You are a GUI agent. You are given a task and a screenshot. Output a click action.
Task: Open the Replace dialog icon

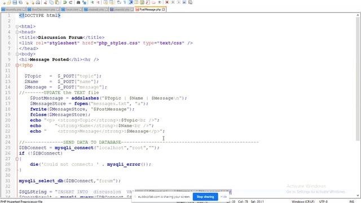(x=84, y=2)
